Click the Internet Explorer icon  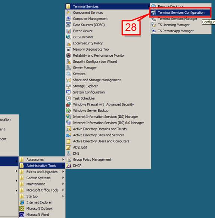click(22, 202)
